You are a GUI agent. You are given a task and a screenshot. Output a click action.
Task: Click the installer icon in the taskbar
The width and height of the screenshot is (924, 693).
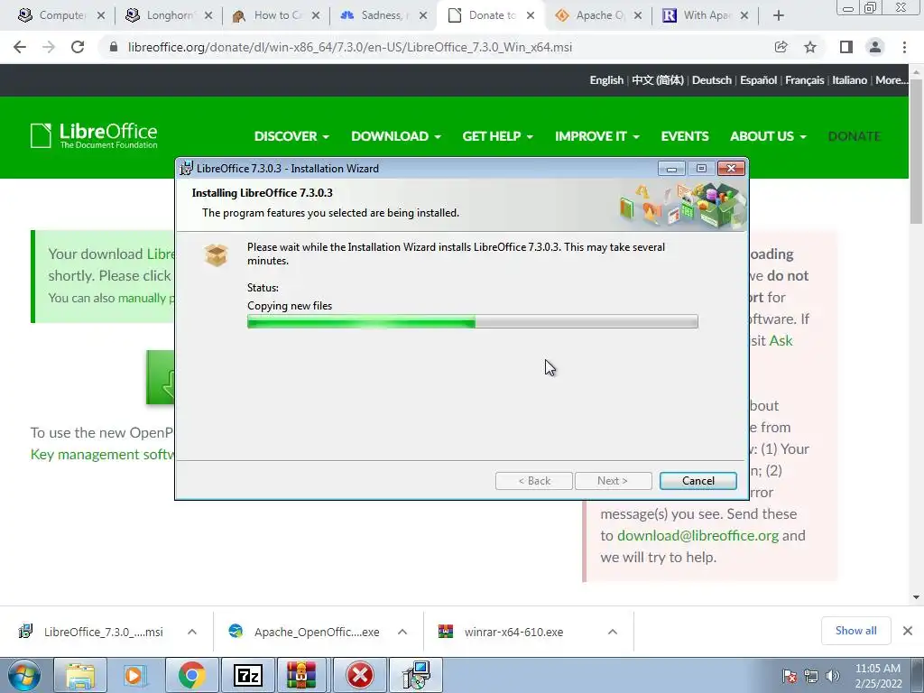(x=416, y=675)
